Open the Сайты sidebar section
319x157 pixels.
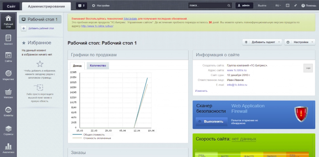coord(8,57)
